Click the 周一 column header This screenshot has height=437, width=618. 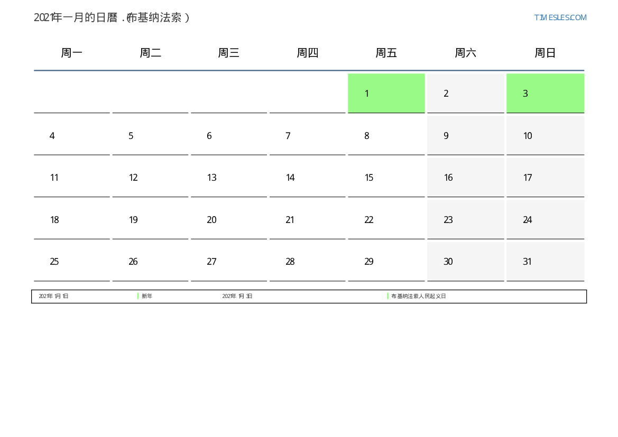tap(72, 53)
